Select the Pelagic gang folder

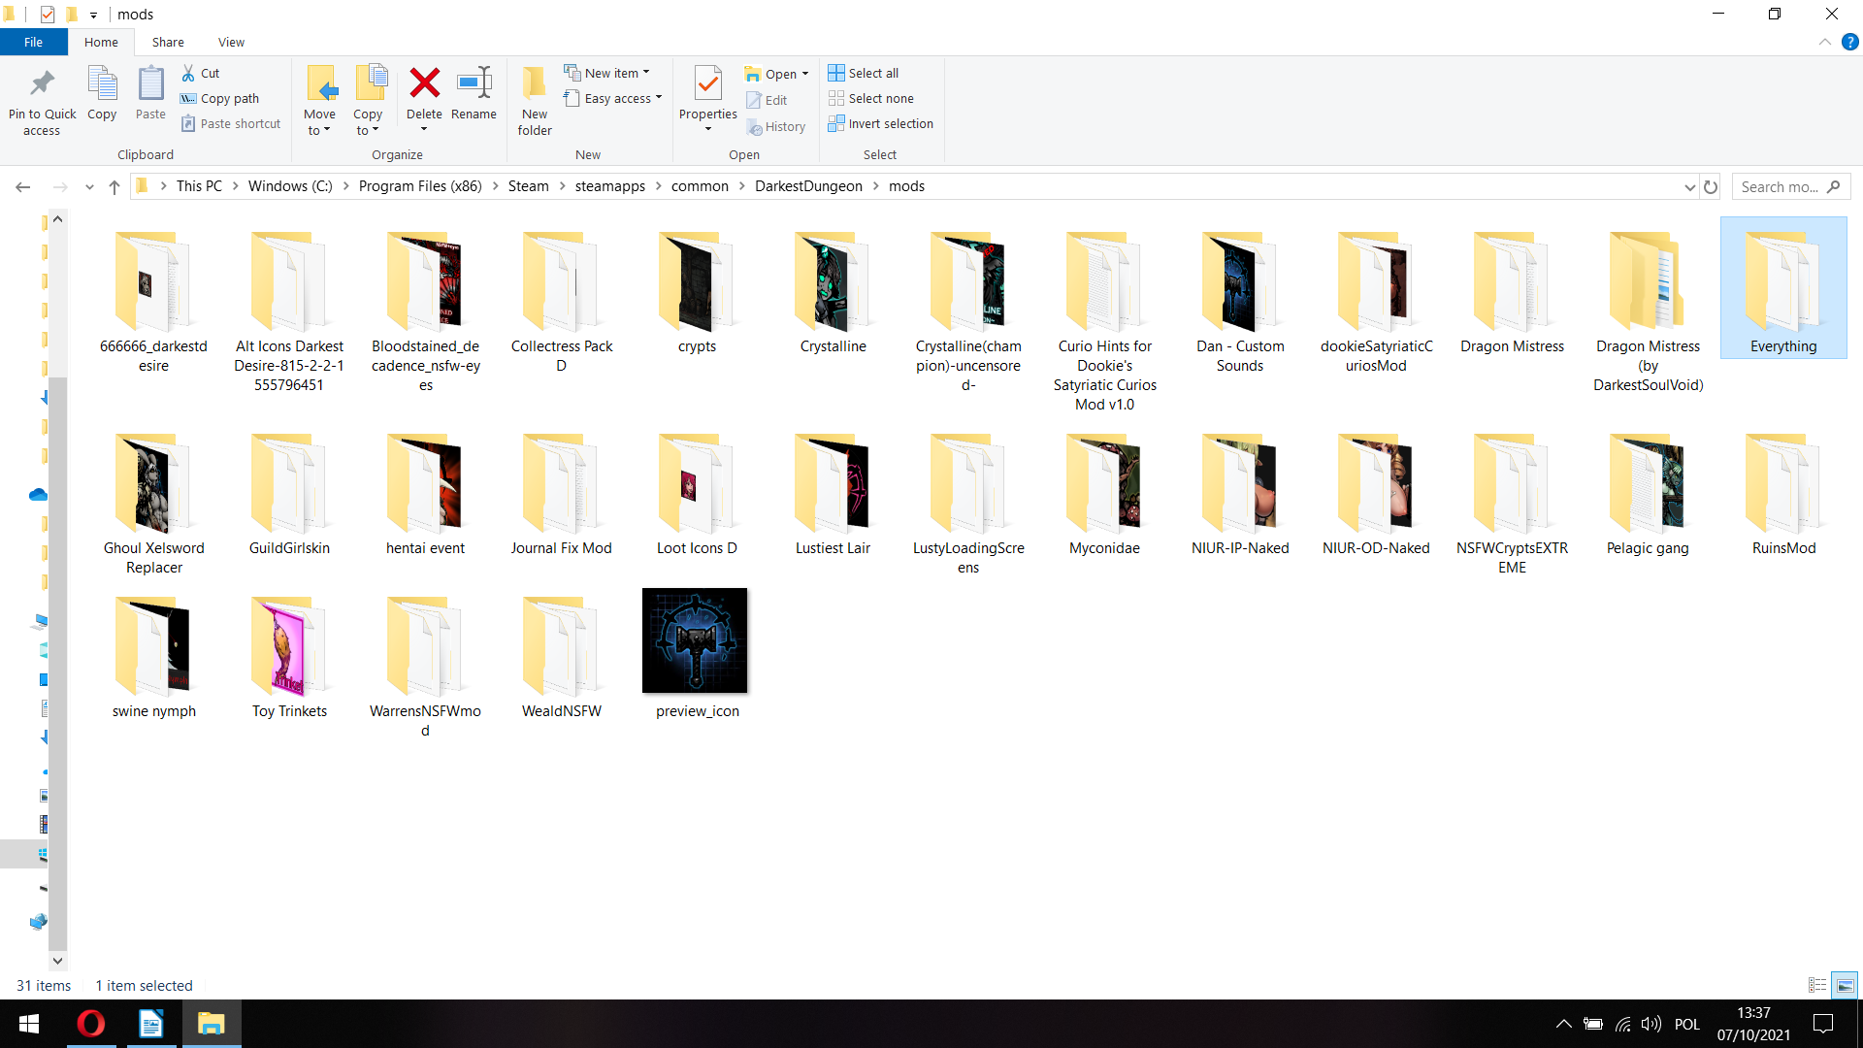(1648, 494)
